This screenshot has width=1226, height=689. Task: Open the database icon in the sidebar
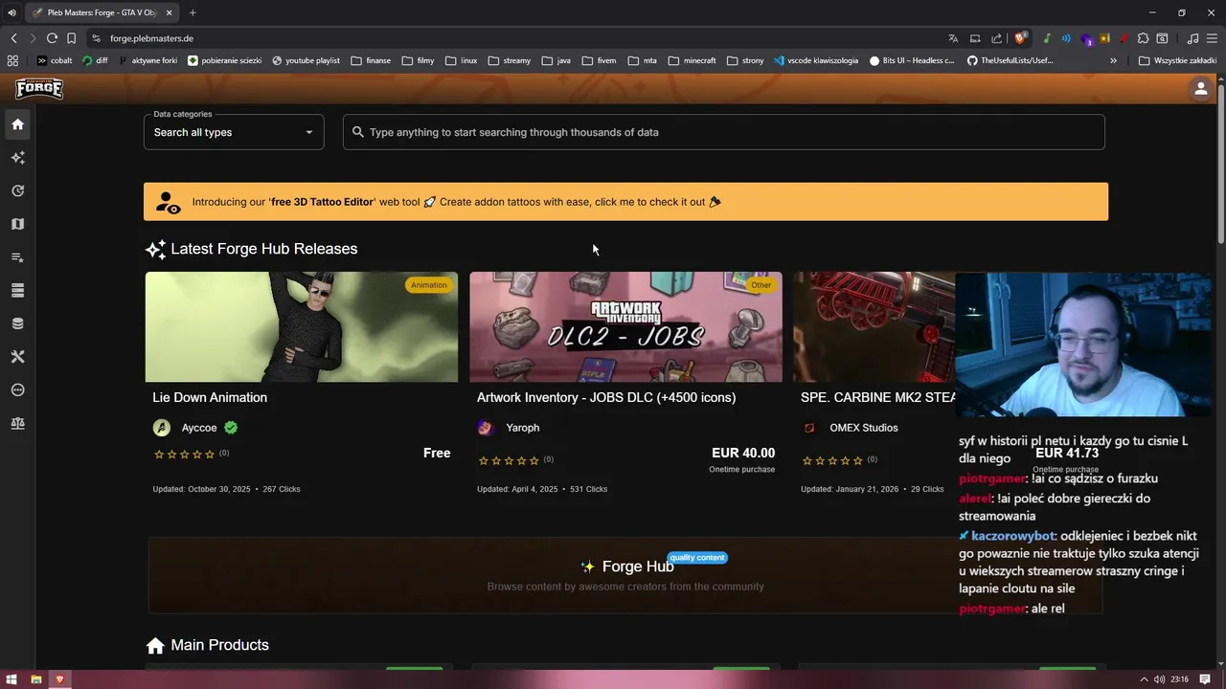[x=17, y=323]
